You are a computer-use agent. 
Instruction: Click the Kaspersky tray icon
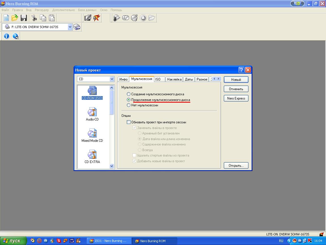310,241
